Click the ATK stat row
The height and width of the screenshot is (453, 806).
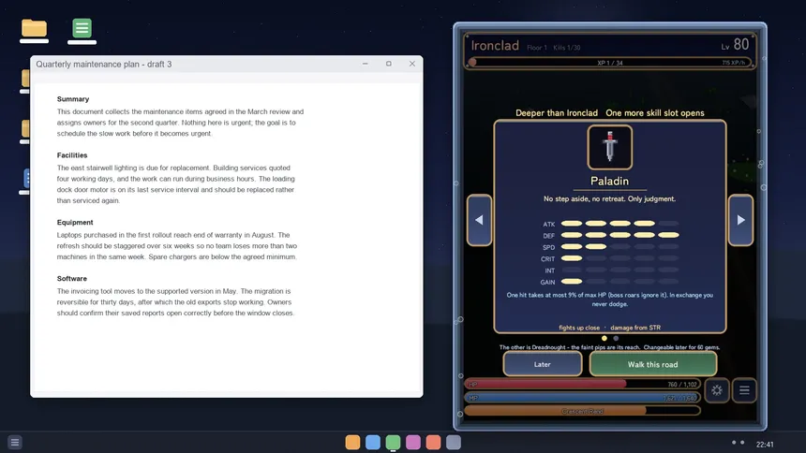point(609,224)
